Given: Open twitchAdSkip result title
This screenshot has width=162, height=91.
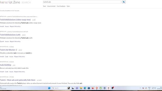Looking at the screenshot, I should point(6,65).
